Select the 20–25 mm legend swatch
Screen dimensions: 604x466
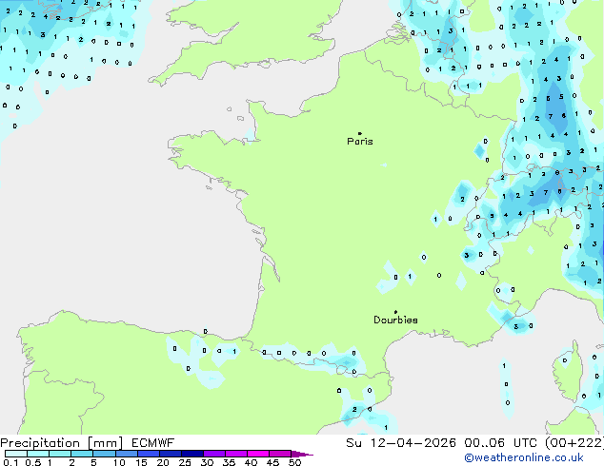coord(171,454)
